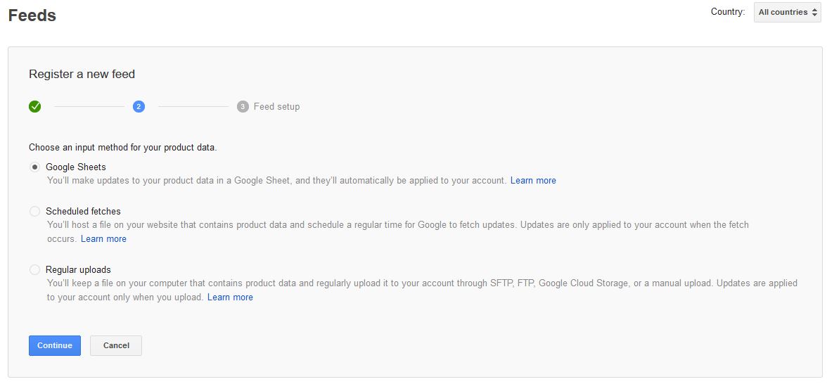
Task: Click the Register a new feed title
Action: pyautogui.click(x=82, y=75)
